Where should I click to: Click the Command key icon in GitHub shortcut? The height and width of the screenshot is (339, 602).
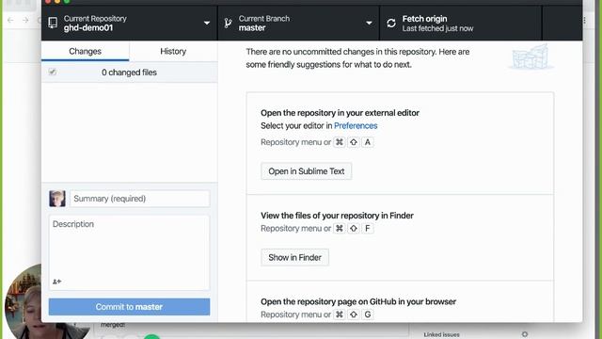pos(340,315)
